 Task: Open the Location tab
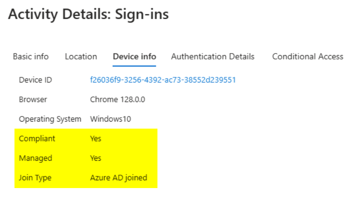81,56
